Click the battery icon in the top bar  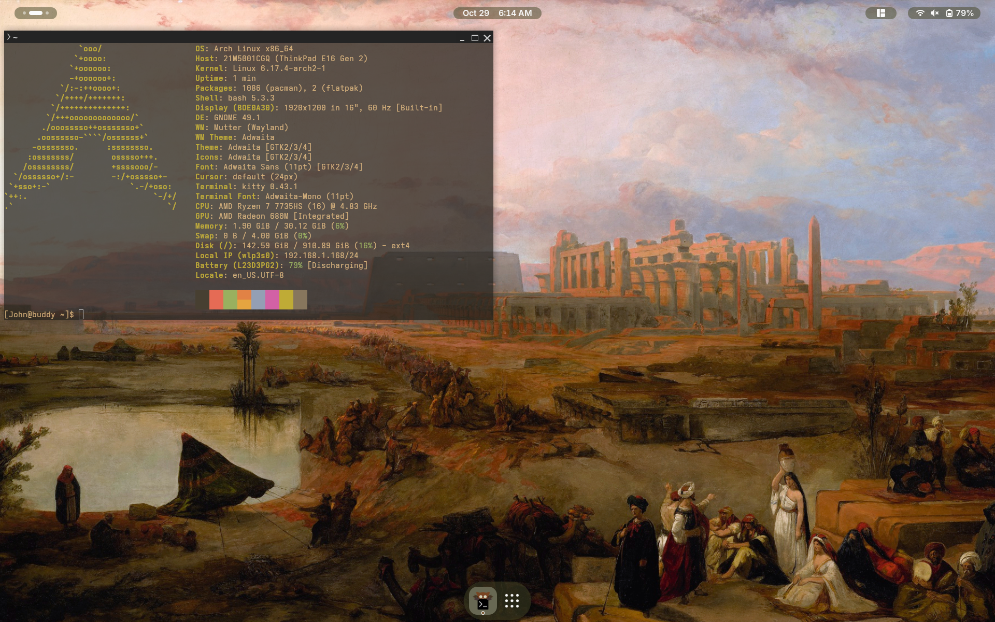tap(949, 13)
